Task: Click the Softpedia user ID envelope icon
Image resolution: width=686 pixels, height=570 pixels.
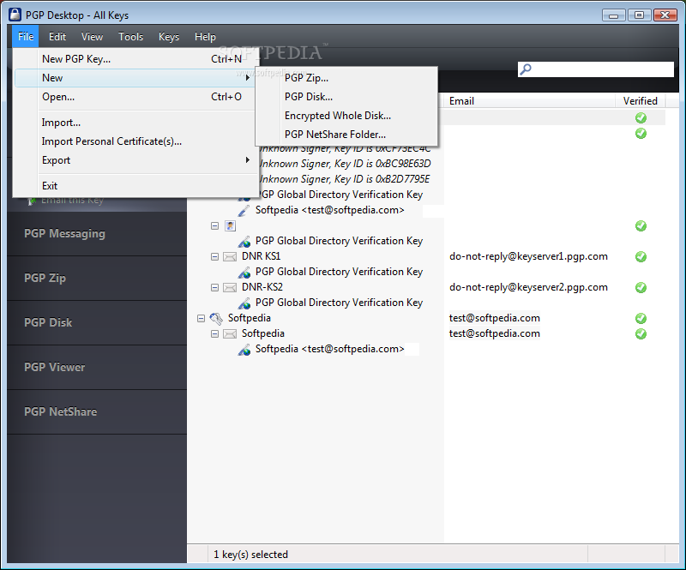Action: pos(230,333)
